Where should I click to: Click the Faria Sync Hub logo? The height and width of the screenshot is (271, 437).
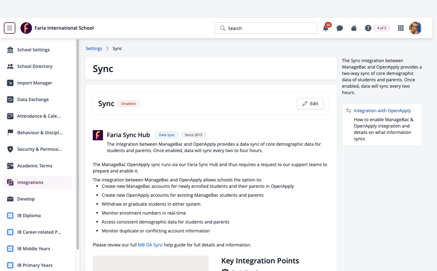click(98, 135)
